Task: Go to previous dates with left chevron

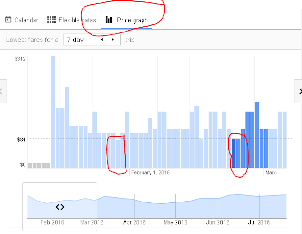Action: pos(3,91)
